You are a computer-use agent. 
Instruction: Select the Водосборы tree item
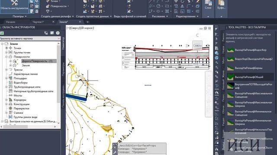(20, 83)
